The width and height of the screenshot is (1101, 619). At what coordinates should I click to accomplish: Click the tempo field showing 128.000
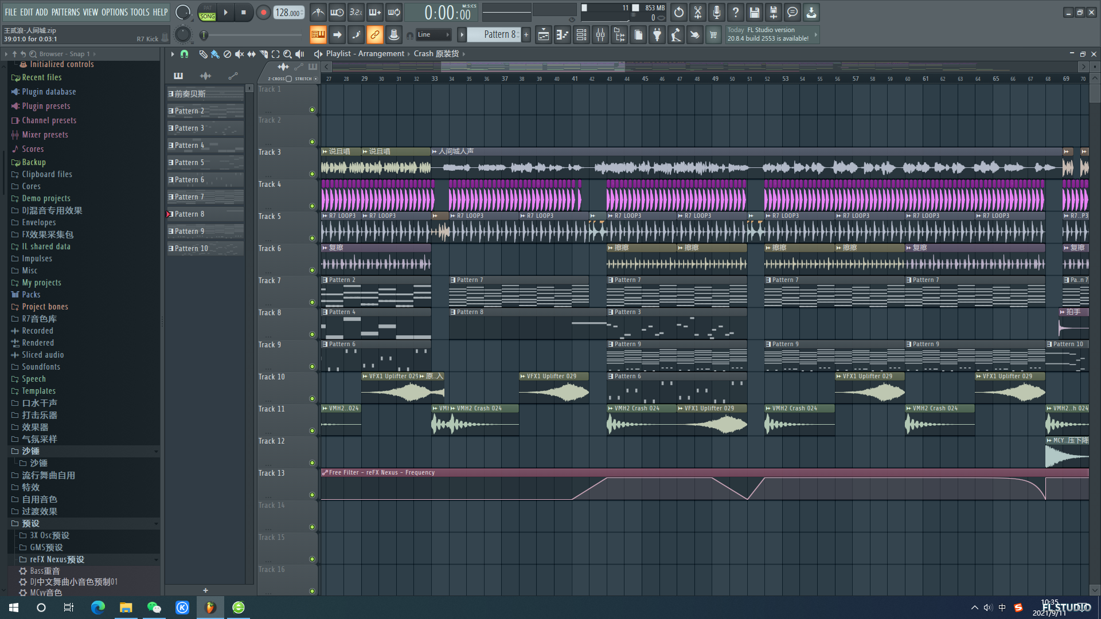tap(288, 13)
